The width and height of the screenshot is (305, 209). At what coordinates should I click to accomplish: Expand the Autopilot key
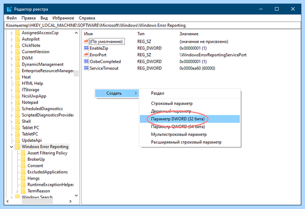pyautogui.click(x=12, y=40)
